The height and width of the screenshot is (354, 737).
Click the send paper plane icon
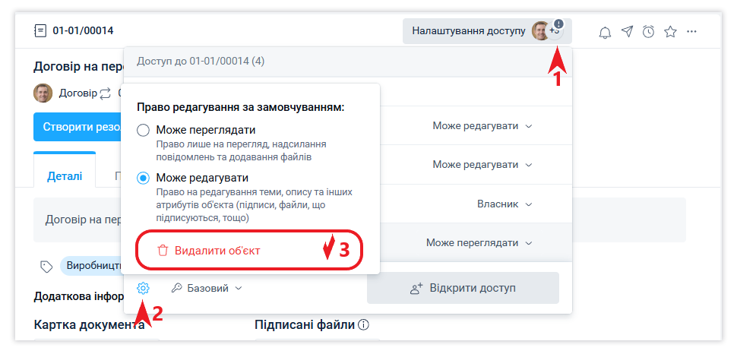(627, 32)
